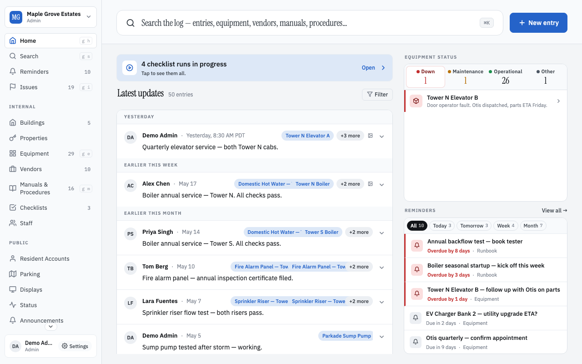Image resolution: width=582 pixels, height=364 pixels.
Task: Click image attachment icon on Alex Chen entry
Action: pos(371,184)
